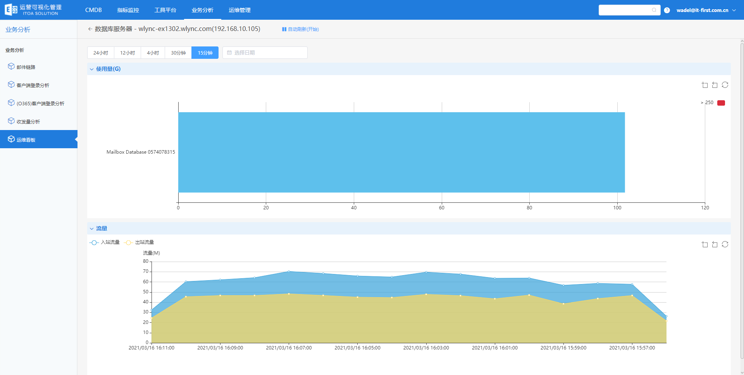
Task: Open the wadel@it-first.com.cn account dropdown
Action: 706,10
